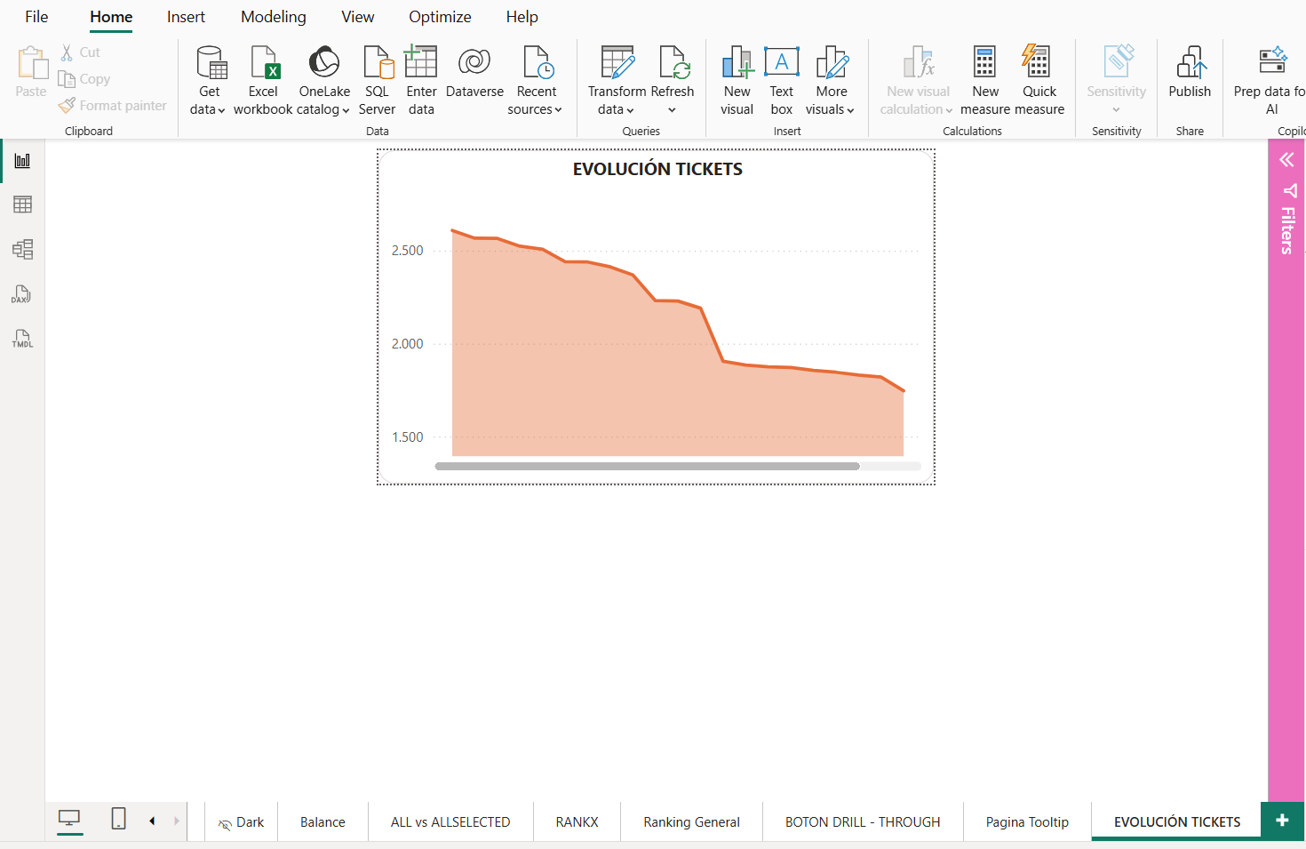Insert a Text box
The image size is (1306, 849).
click(x=781, y=80)
